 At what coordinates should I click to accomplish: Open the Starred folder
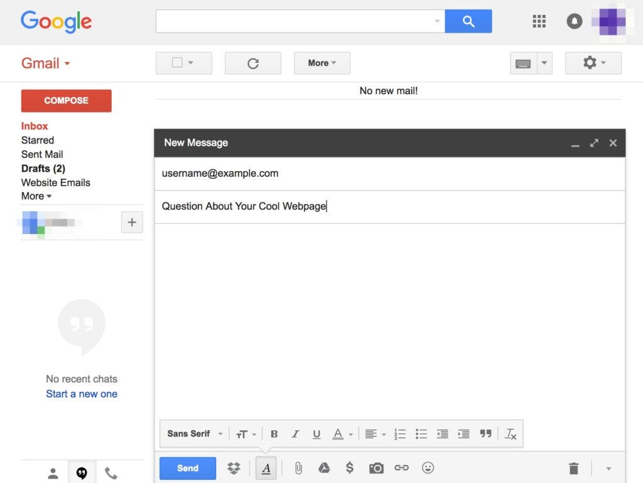coord(37,140)
